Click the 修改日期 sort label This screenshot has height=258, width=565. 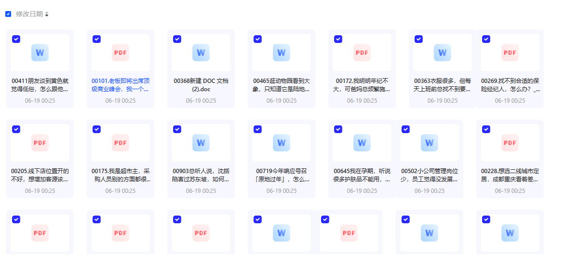pos(29,14)
